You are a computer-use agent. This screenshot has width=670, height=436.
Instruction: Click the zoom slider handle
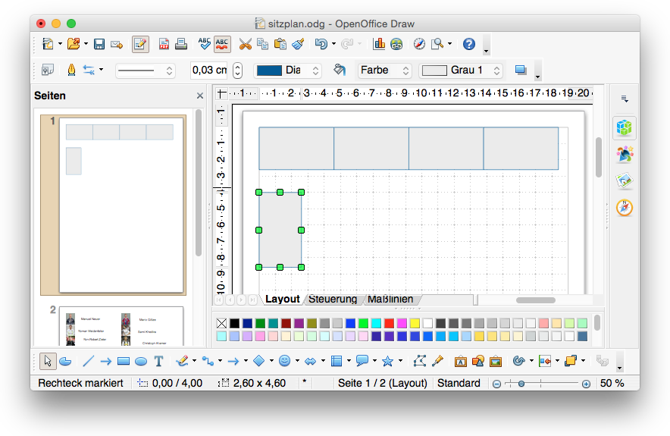pos(521,384)
